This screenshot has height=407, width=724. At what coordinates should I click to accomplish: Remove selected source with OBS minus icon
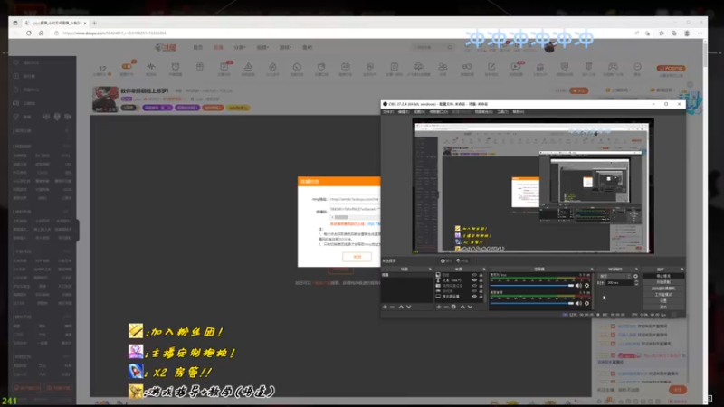click(446, 307)
